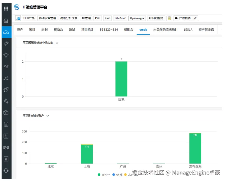Open Changes shuffle-arrows icon in sidebar
The image size is (225, 181).
coord(6,78)
